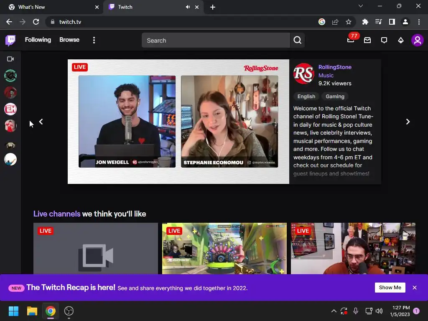This screenshot has height=321, width=428.
Task: Open the Overwatch gameplay live thumbnail
Action: pos(224,248)
